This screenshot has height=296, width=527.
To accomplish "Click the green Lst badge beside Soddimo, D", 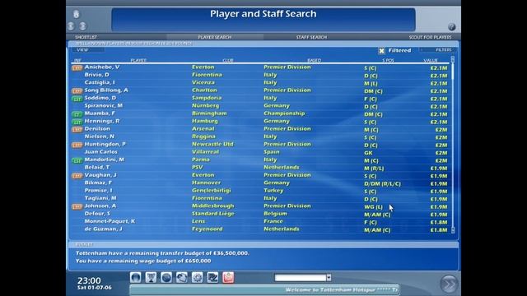I will [x=77, y=99].
